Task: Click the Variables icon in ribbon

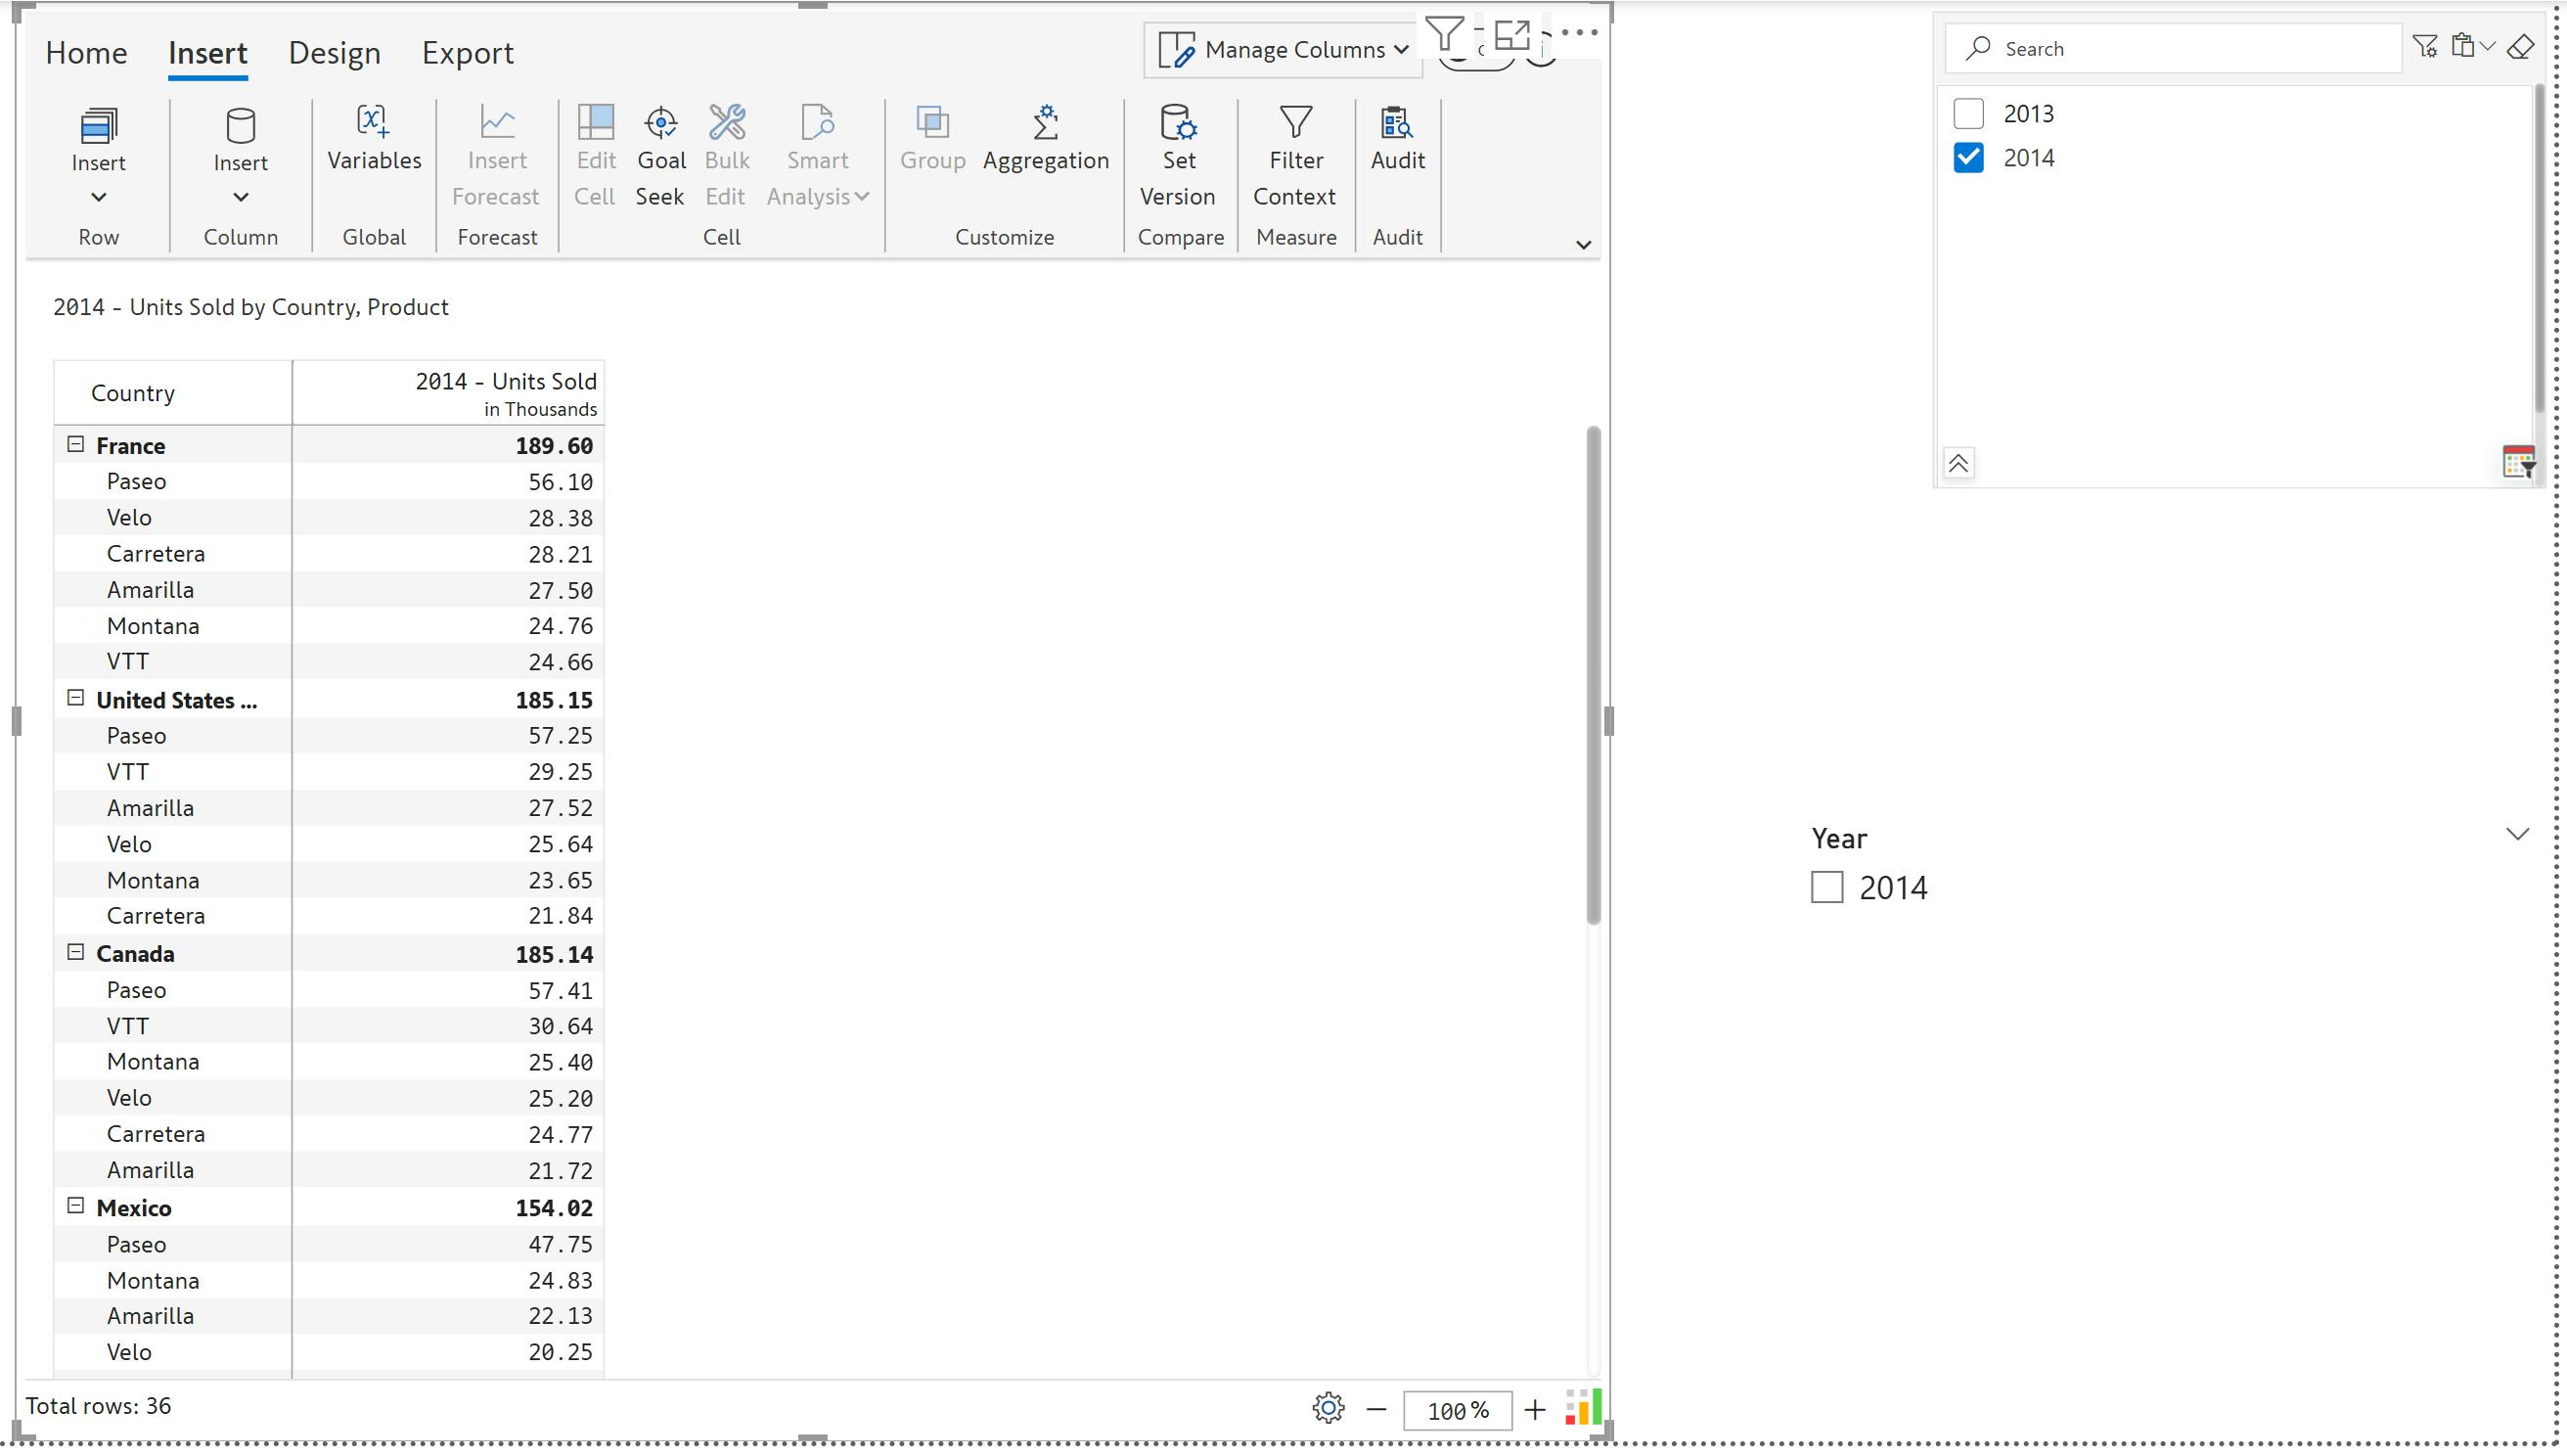Action: coord(374,124)
